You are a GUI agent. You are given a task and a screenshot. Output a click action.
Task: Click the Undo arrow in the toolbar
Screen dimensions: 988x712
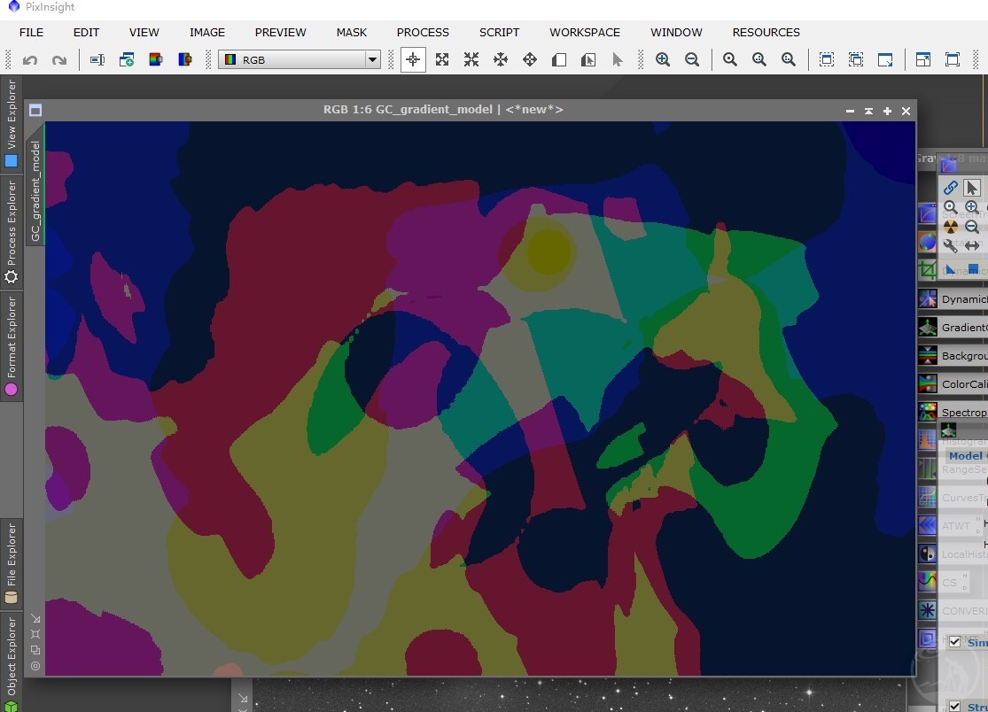coord(29,60)
